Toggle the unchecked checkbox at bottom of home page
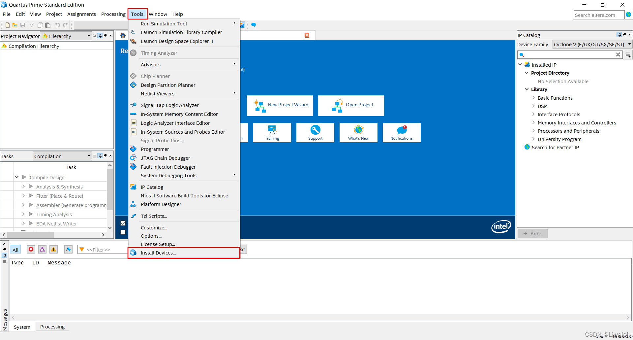The width and height of the screenshot is (633, 340). click(123, 232)
